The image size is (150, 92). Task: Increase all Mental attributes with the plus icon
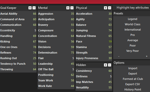coord(68,8)
